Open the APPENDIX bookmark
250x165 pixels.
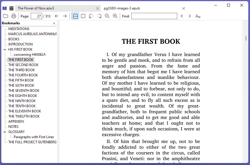coord(16,122)
